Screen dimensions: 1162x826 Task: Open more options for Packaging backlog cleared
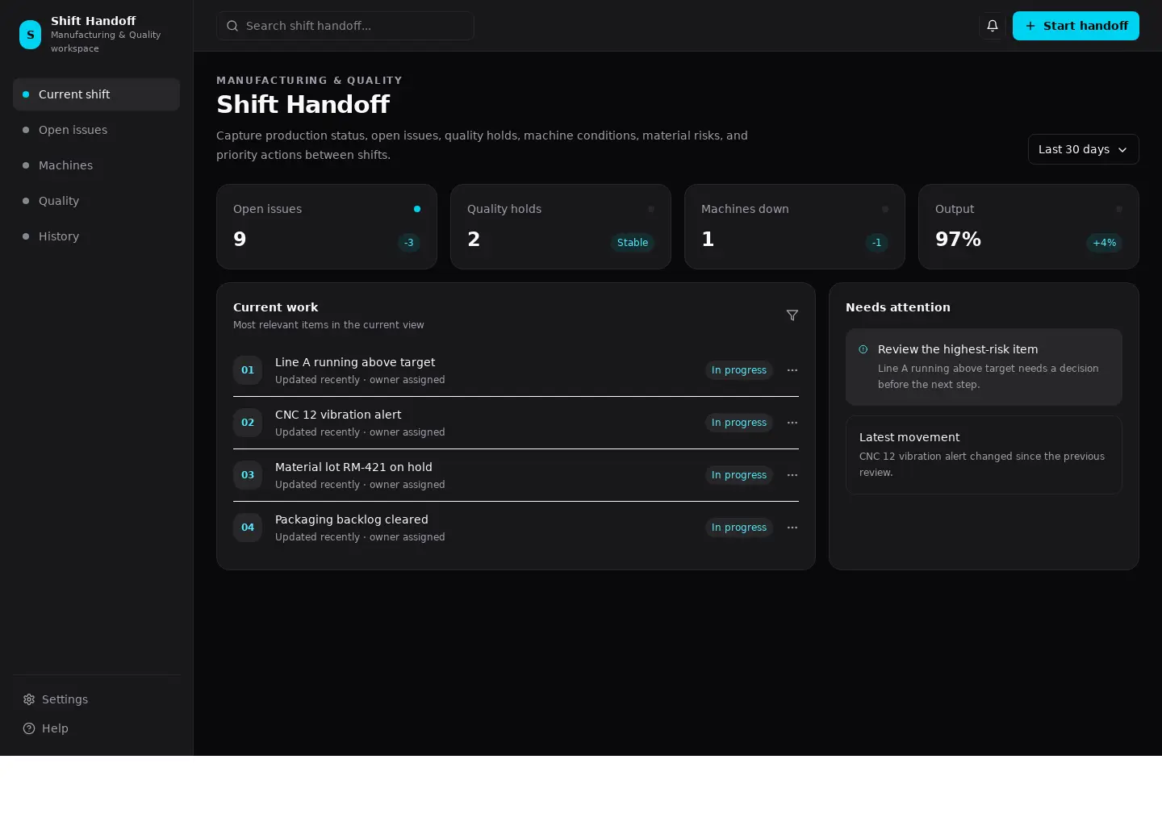click(792, 528)
